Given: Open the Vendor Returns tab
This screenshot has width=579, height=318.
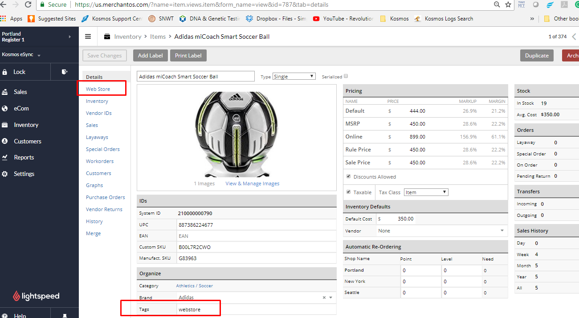Looking at the screenshot, I should pyautogui.click(x=104, y=209).
